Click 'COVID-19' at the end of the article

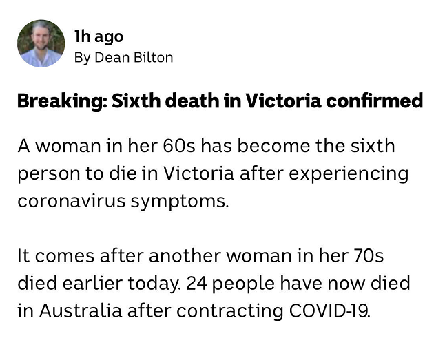click(x=329, y=310)
